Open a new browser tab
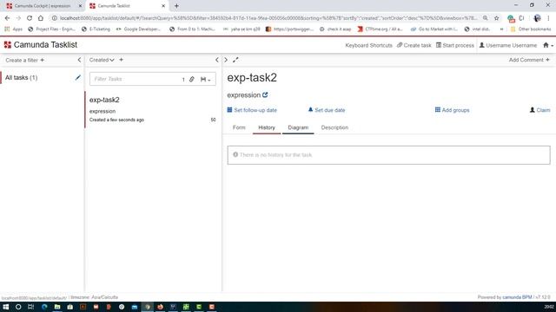Screen dimensions: 556x312 coord(176,6)
